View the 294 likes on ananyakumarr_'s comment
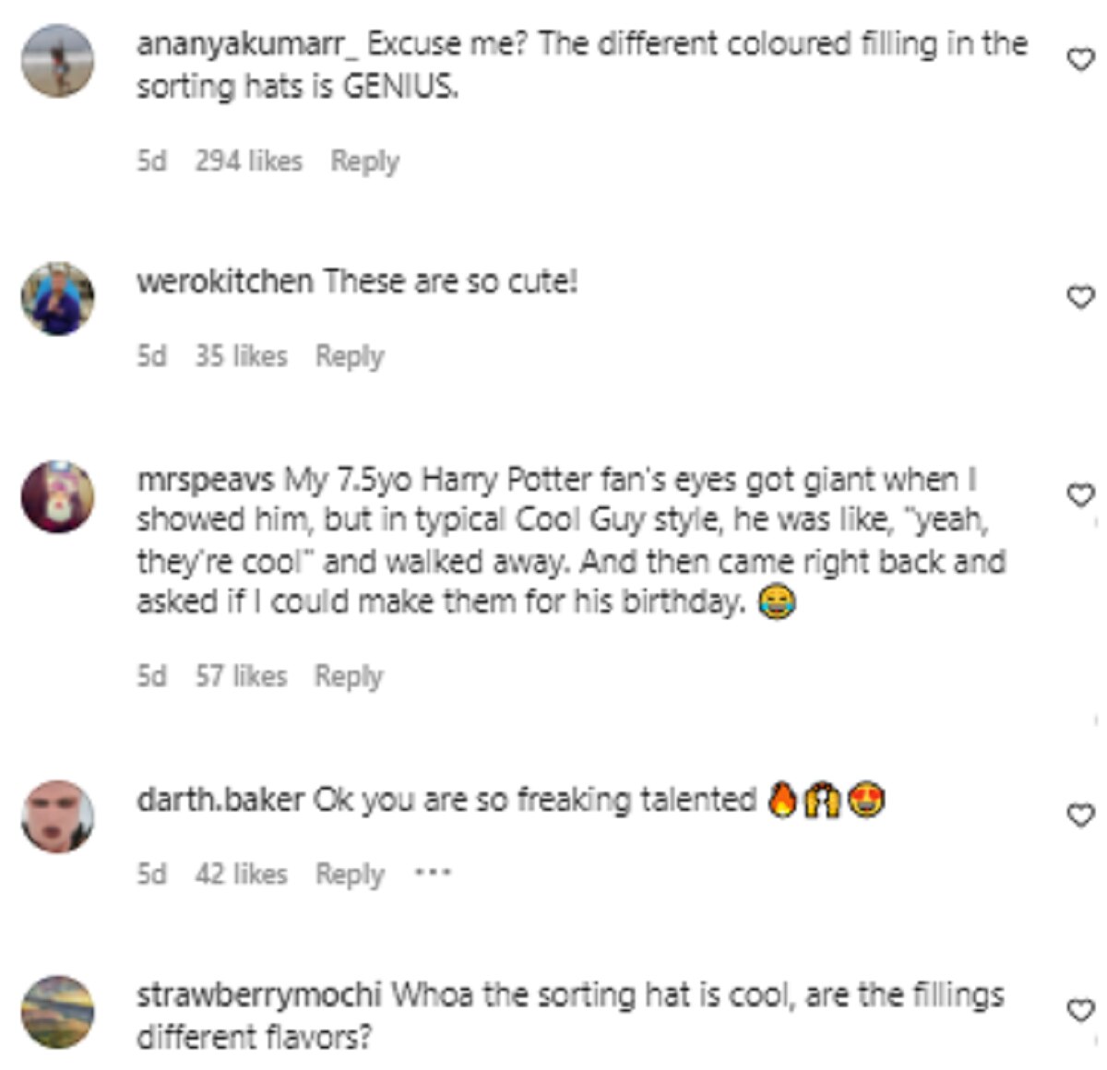Image resolution: width=1107 pixels, height=1070 pixels. coord(248,161)
